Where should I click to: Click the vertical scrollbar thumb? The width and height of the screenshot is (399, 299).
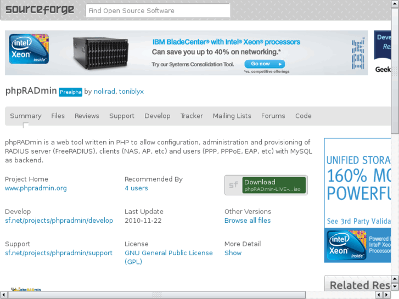coord(395,71)
